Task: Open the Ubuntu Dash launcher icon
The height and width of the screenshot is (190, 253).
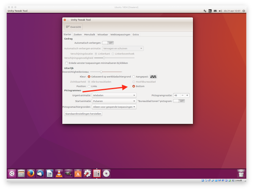Action: (12, 174)
